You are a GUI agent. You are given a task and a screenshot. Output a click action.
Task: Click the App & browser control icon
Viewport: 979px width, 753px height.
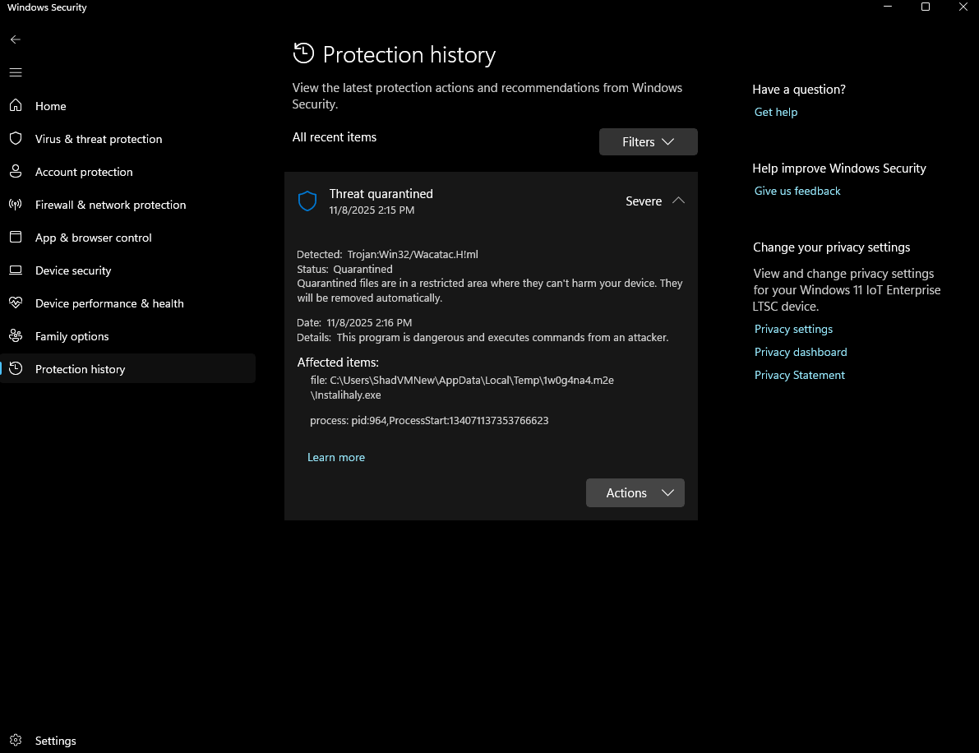[x=16, y=238]
